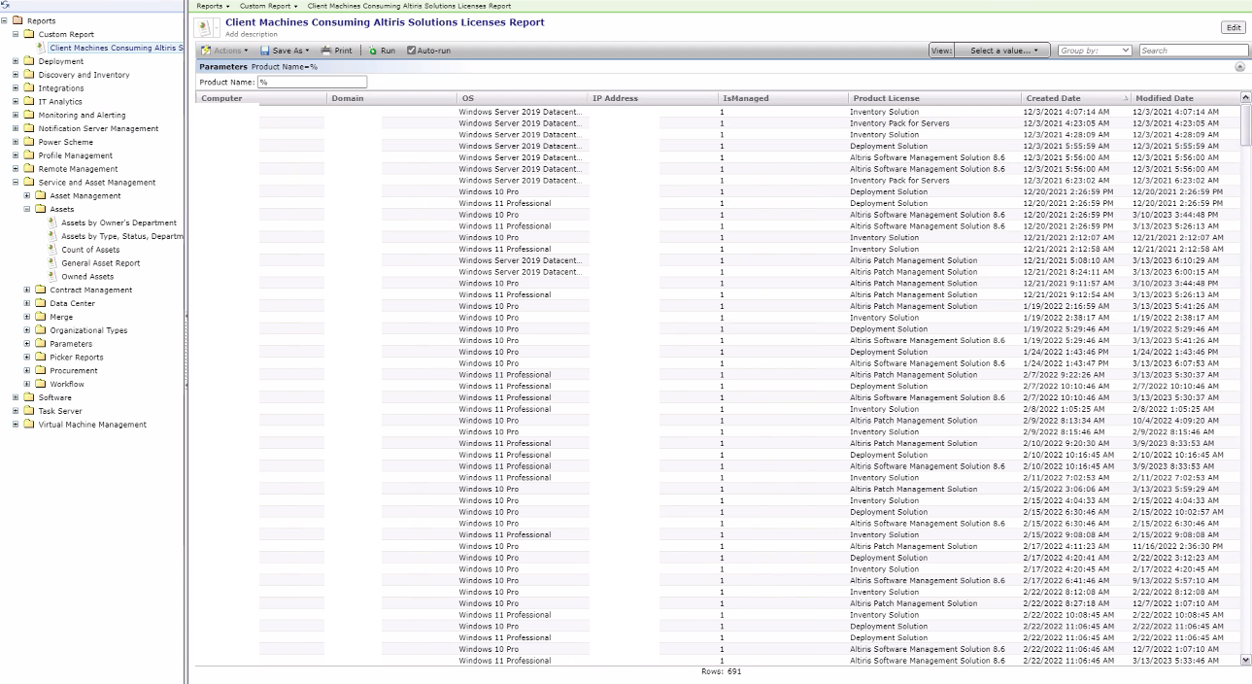1252x684 pixels.
Task: Collapse the Service and Asset Management node
Action: 16,183
